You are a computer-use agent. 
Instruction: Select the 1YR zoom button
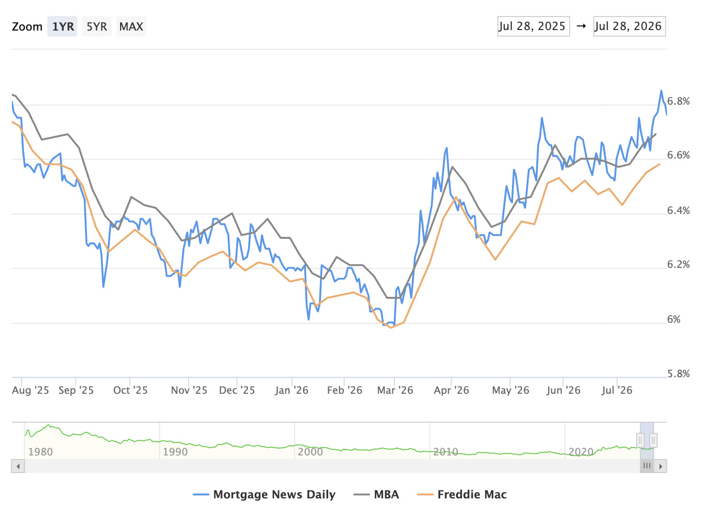[63, 26]
